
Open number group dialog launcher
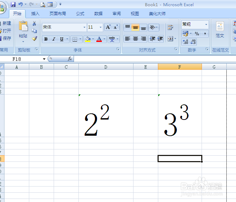(x=207, y=49)
